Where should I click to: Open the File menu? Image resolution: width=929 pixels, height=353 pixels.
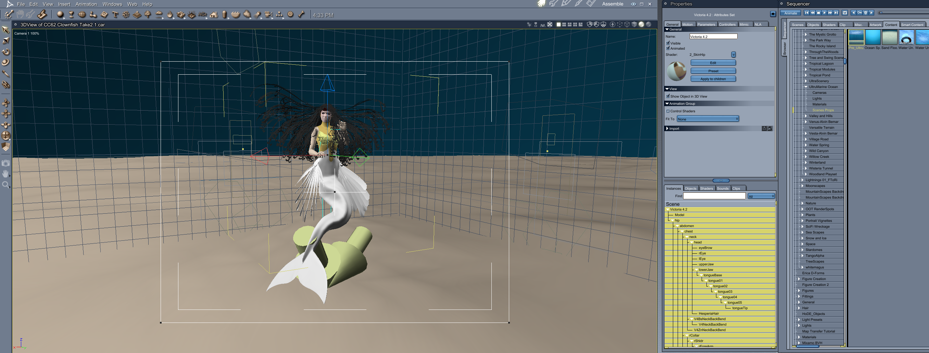point(21,4)
